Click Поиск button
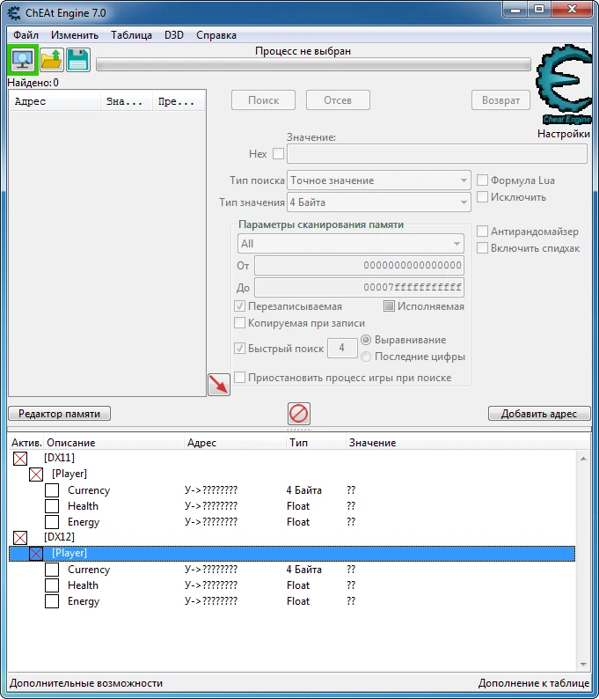This screenshot has width=599, height=699. (x=263, y=99)
